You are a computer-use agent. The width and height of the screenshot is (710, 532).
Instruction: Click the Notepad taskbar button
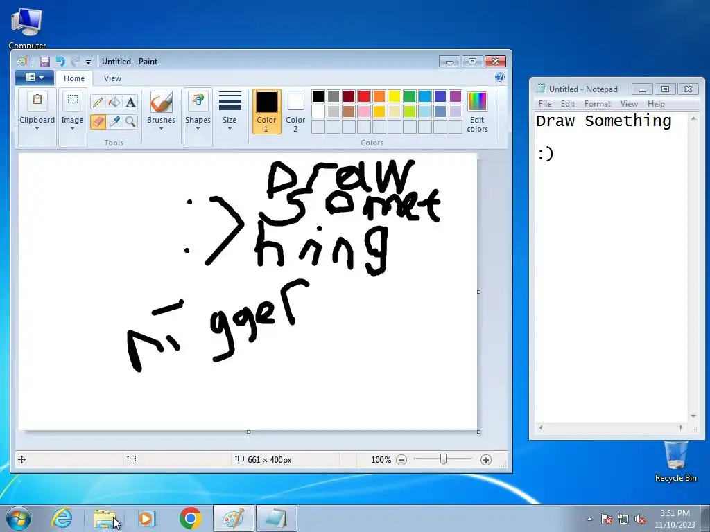click(x=277, y=518)
